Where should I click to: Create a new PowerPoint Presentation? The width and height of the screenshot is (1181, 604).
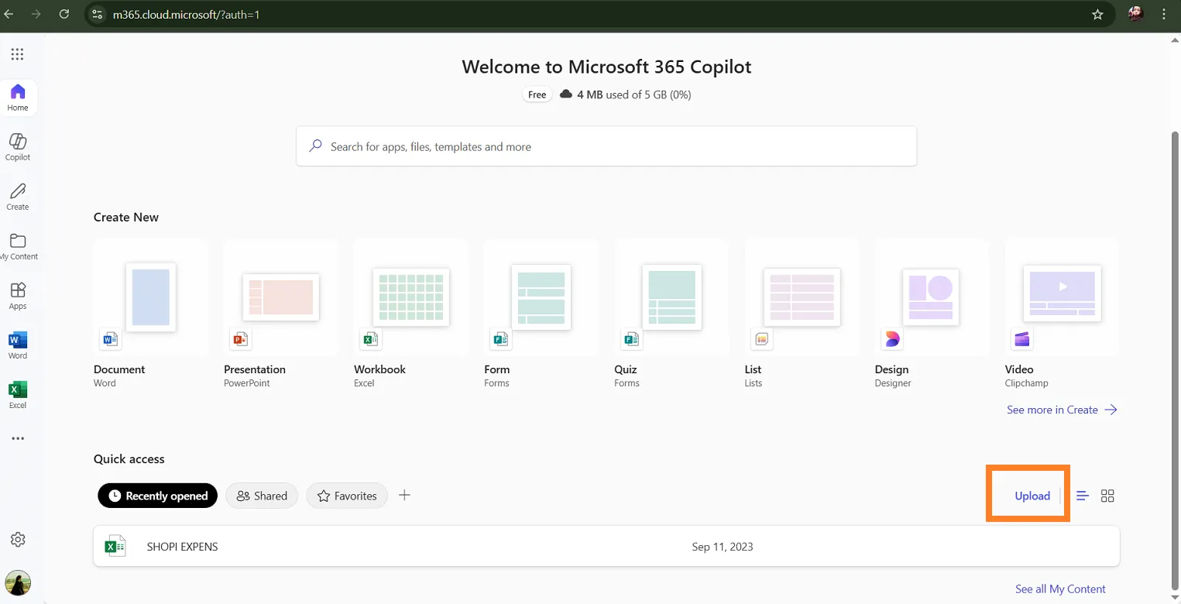pyautogui.click(x=280, y=314)
